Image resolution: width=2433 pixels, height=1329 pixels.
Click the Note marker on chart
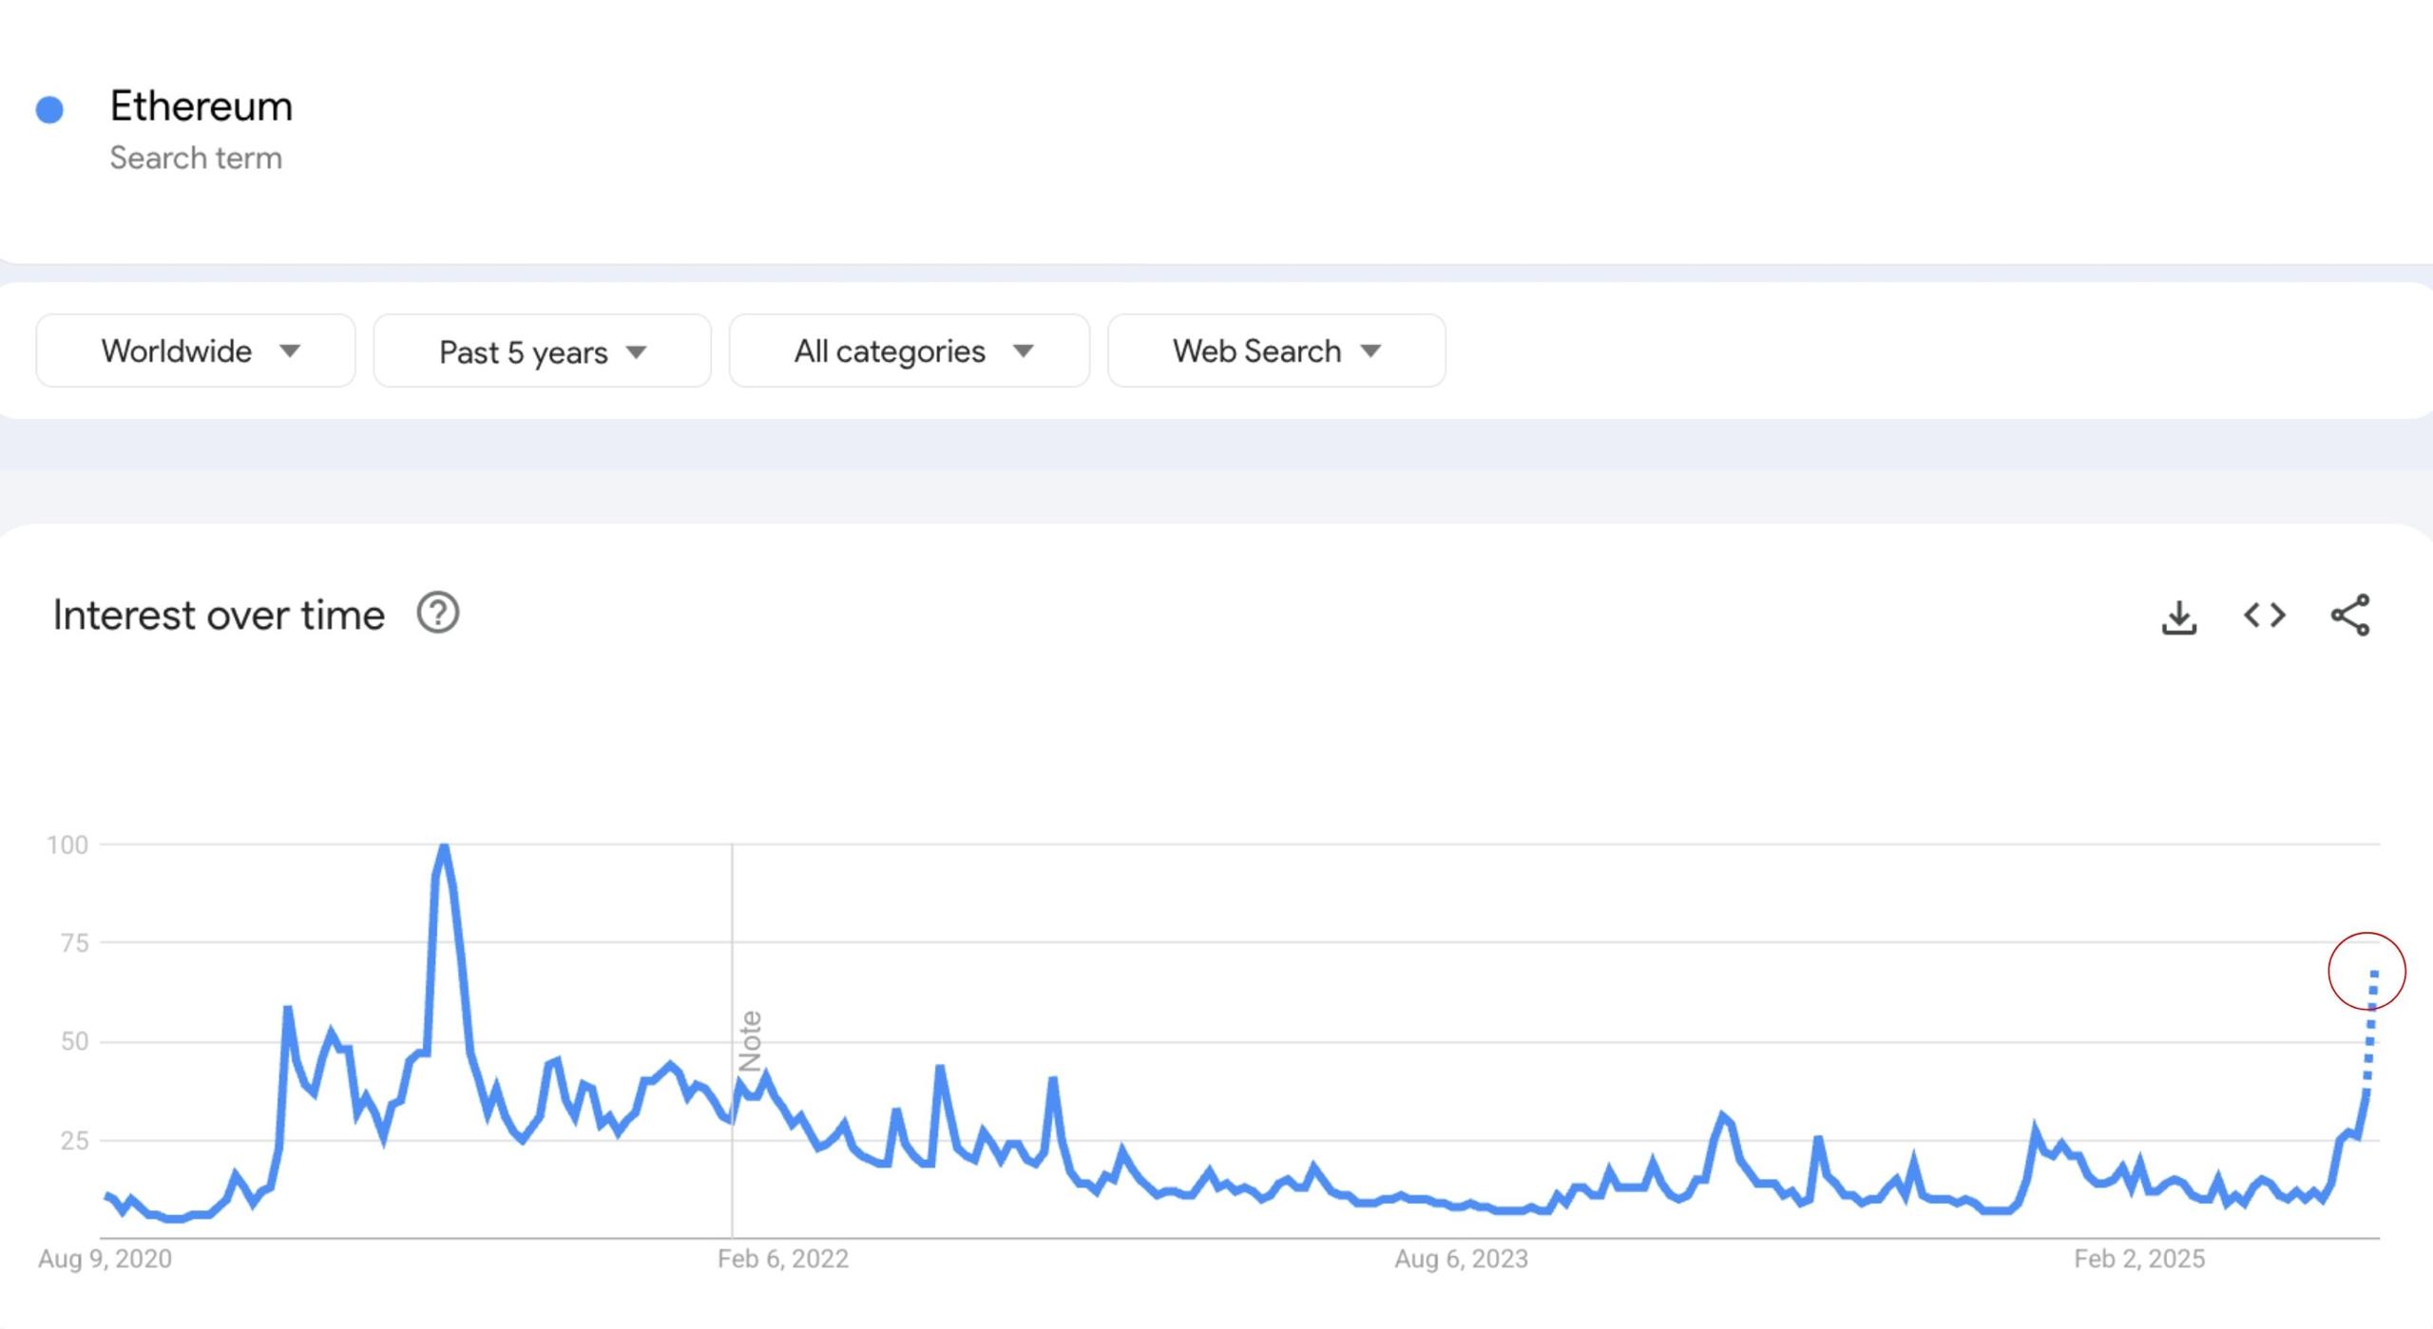click(750, 1041)
